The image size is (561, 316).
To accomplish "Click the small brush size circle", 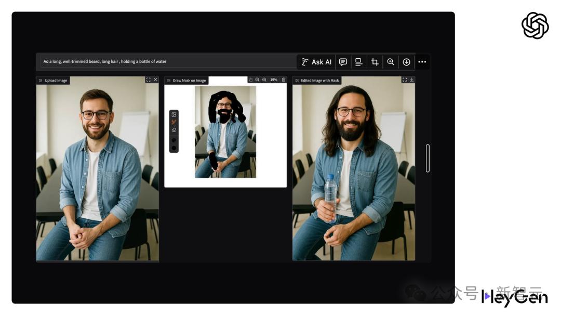I will (173, 140).
